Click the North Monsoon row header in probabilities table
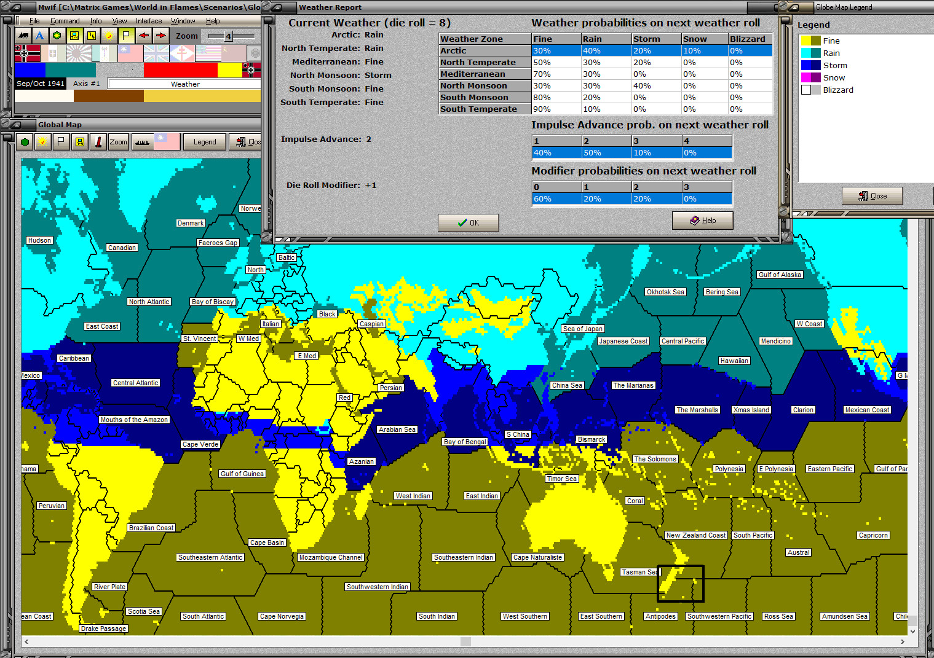Image resolution: width=934 pixels, height=658 pixels. pos(485,86)
